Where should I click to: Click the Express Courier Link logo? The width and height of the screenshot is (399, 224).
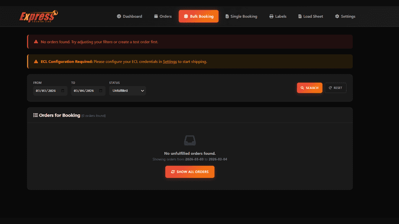[39, 16]
